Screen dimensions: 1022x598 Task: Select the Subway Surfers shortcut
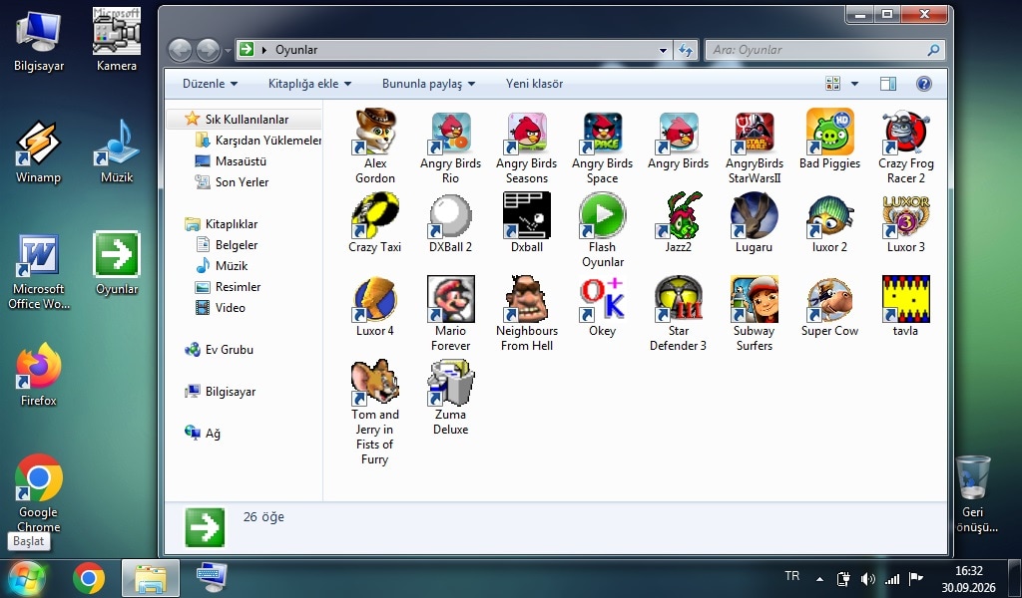pos(755,314)
